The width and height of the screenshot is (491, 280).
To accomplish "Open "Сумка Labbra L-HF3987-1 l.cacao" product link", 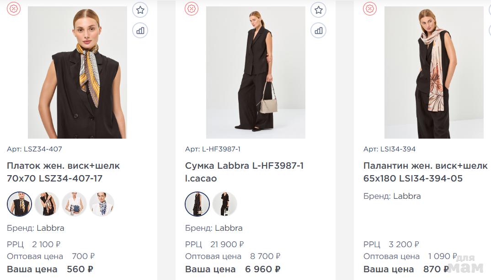I will (x=244, y=172).
